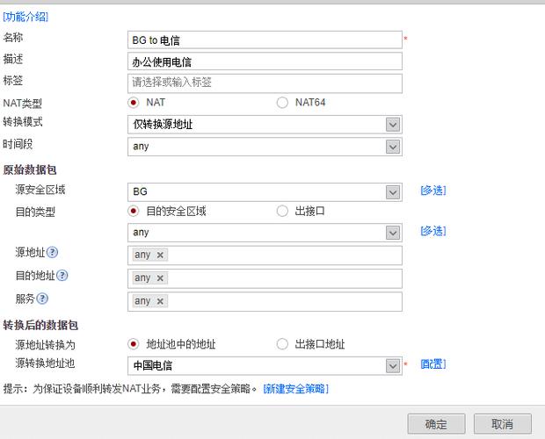
Task: Click help icon next to 服务
Action: tap(42, 299)
